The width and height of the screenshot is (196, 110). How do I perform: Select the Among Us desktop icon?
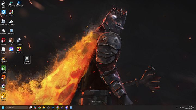click(x=19, y=50)
